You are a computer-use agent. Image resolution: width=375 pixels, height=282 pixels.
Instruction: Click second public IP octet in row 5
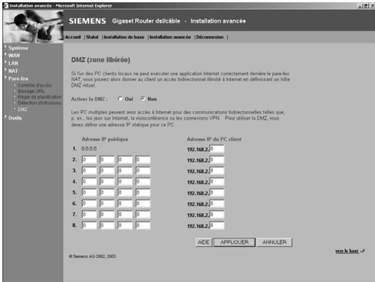[107, 193]
